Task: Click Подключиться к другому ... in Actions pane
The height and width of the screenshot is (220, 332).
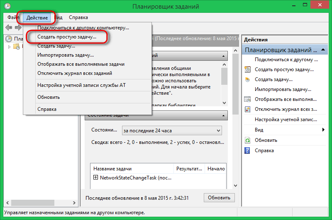Action: 286,60
